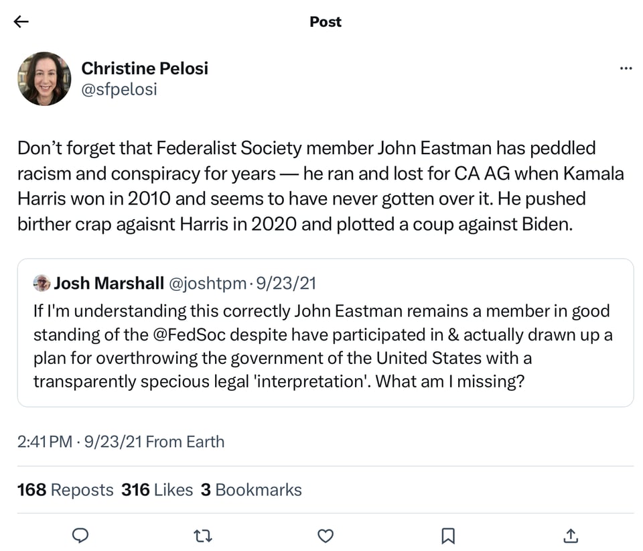View the 316 Likes list
The height and width of the screenshot is (551, 643).
[x=157, y=490]
